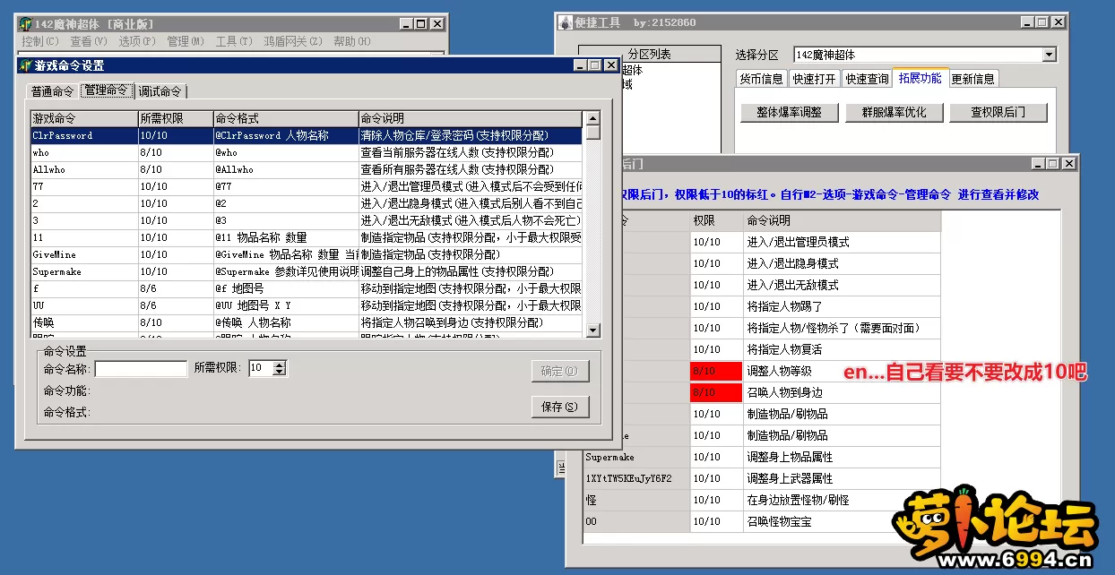Click the command list scroll-up arrow
Screen dimensions: 1115x575
coord(592,118)
